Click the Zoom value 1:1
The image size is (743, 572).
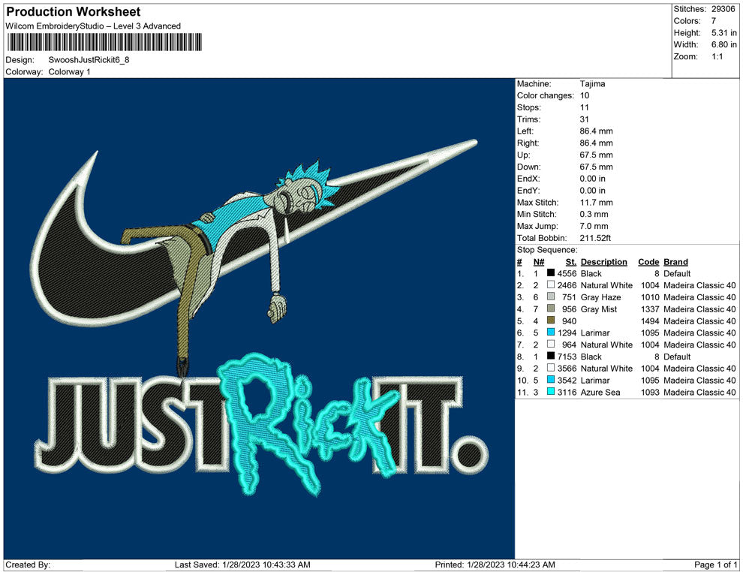(x=717, y=57)
